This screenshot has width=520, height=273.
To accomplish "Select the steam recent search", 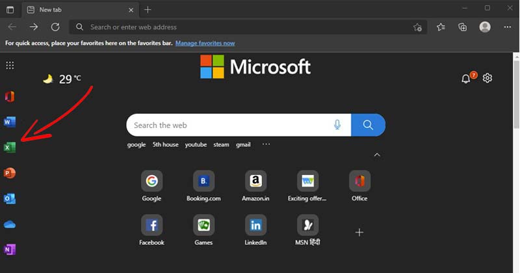I will click(x=221, y=145).
